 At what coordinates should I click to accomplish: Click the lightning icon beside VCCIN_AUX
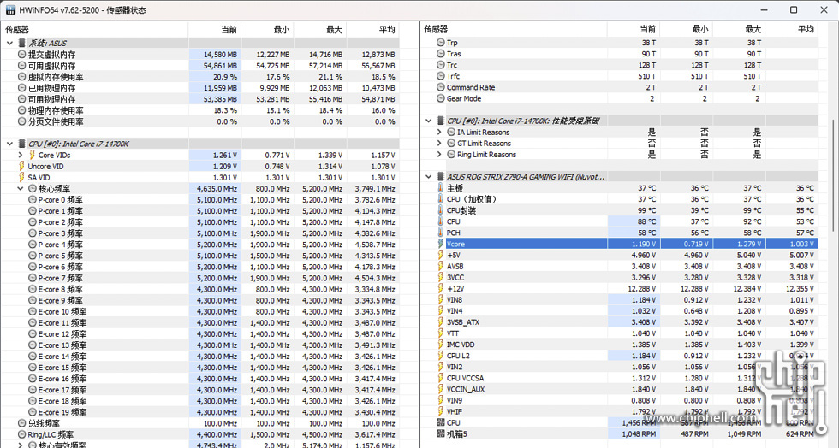(440, 389)
